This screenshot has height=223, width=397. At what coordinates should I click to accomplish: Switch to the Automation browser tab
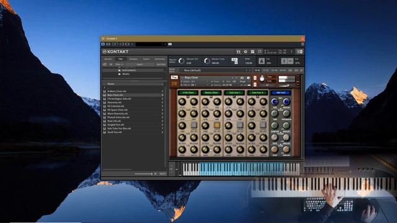point(160,59)
